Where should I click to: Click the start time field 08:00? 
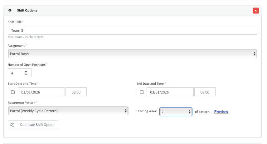tap(76, 92)
